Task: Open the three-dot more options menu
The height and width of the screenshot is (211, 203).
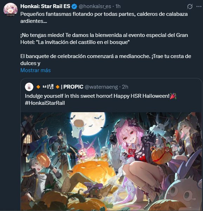Action: [x=199, y=6]
